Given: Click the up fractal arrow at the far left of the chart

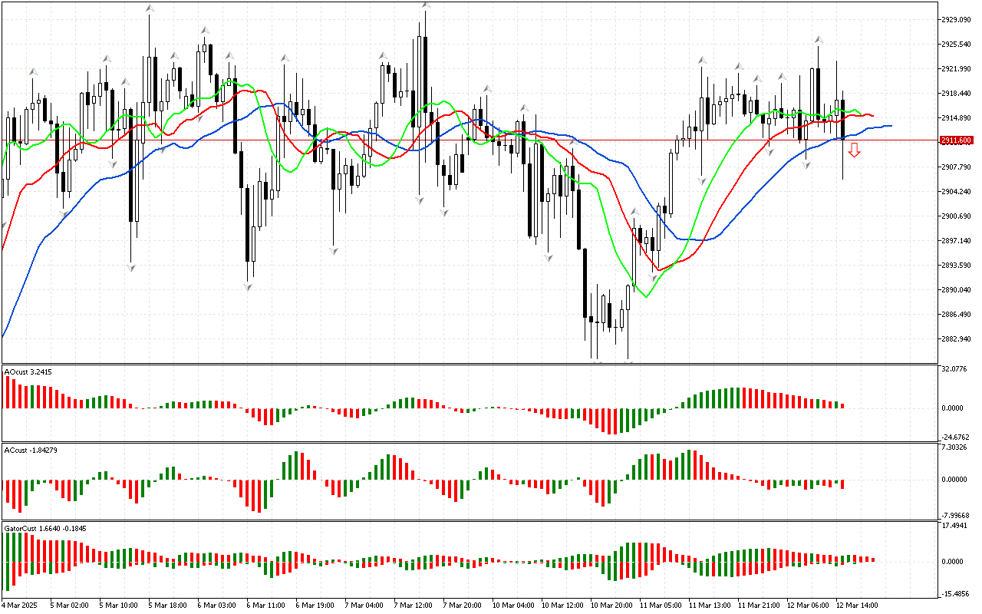Looking at the screenshot, I should (x=33, y=71).
